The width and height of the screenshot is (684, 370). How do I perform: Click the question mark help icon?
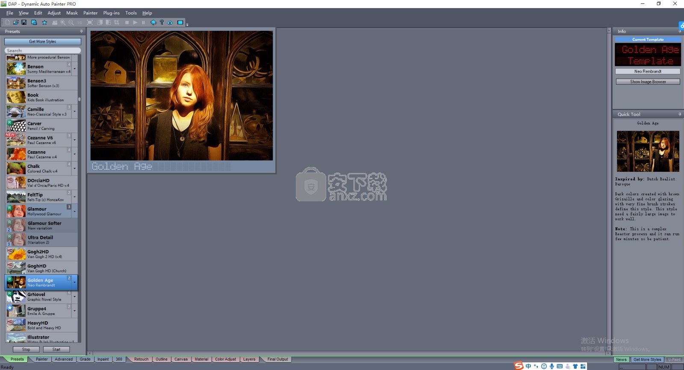(x=162, y=22)
